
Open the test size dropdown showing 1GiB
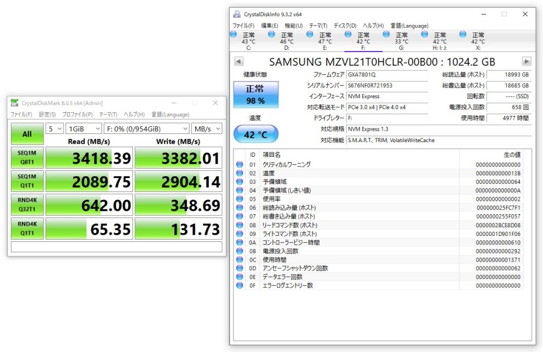(x=84, y=129)
